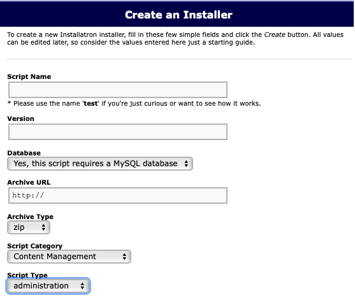The width and height of the screenshot is (355, 305).
Task: Open the Script Type administration dropdown
Action: 48,286
